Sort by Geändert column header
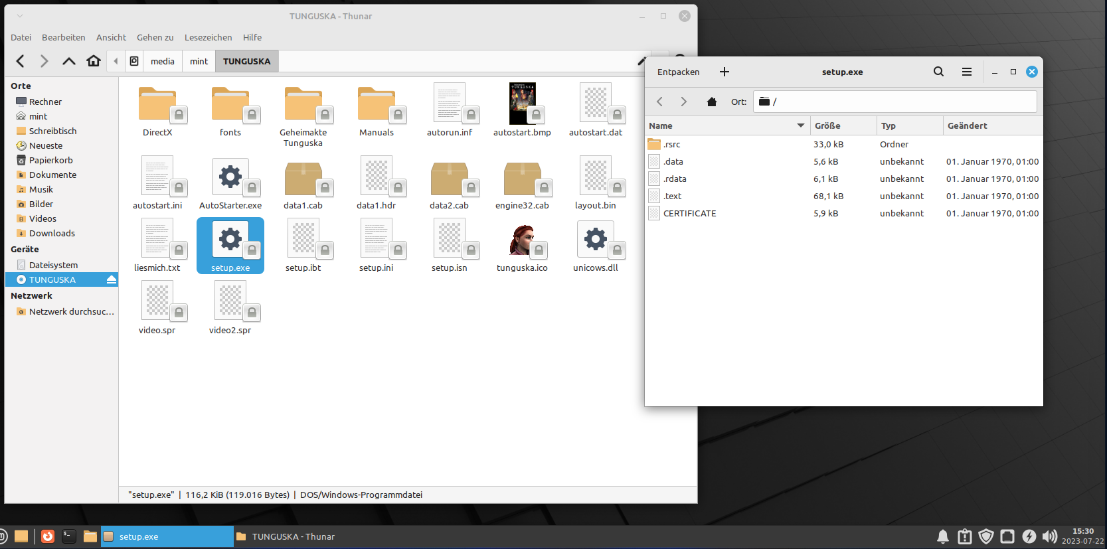 coord(993,125)
